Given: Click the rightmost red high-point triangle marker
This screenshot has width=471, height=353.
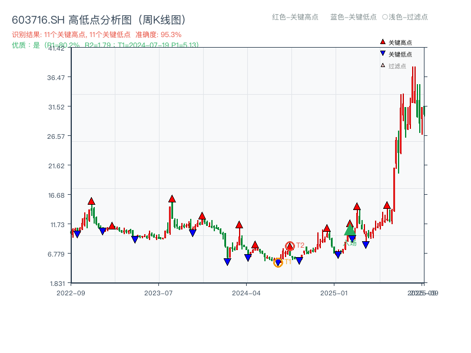Looking at the screenshot, I should tap(387, 205).
